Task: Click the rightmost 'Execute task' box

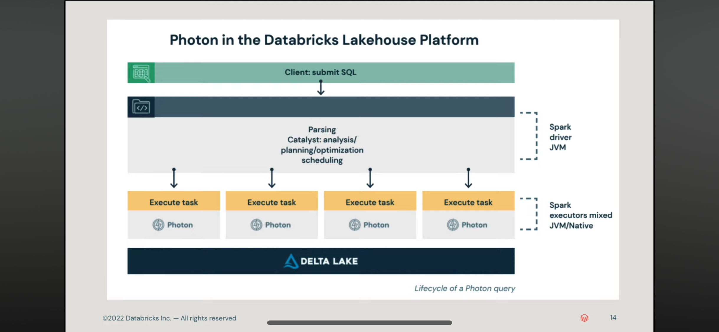Action: coord(468,201)
